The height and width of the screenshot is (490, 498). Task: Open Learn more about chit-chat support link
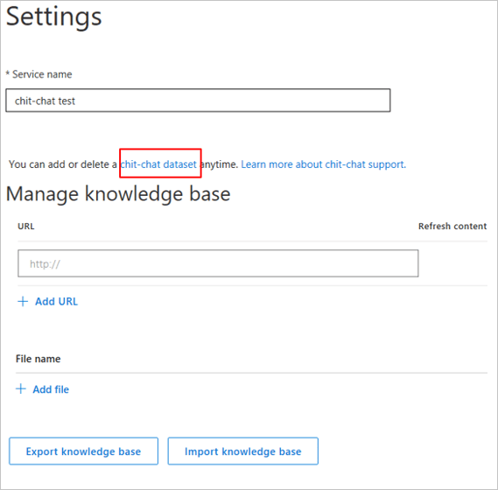323,164
